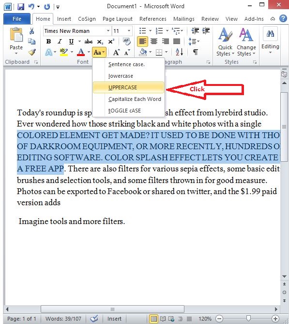Click the Cut scissors icon
The image size is (289, 324).
(31, 31)
